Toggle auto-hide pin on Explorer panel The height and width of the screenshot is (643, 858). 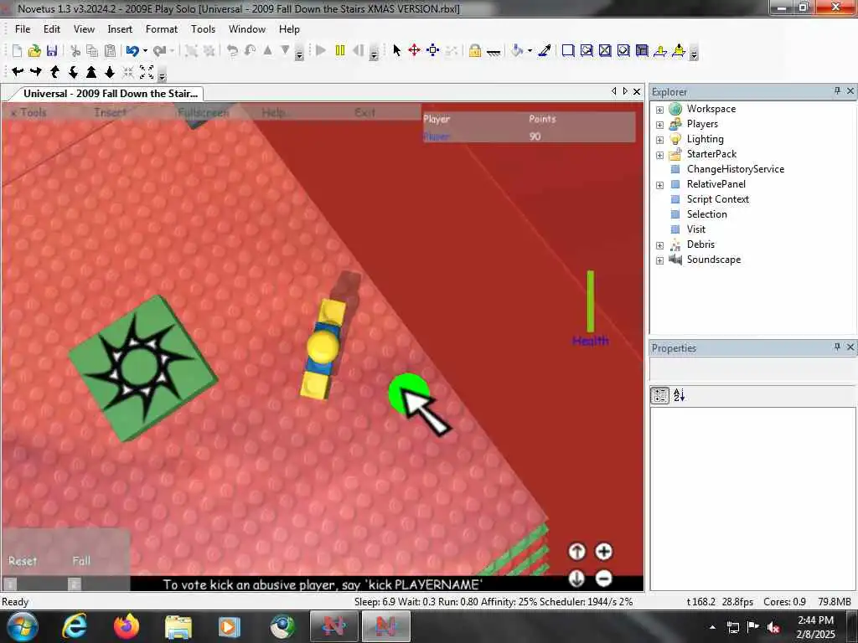tap(837, 90)
